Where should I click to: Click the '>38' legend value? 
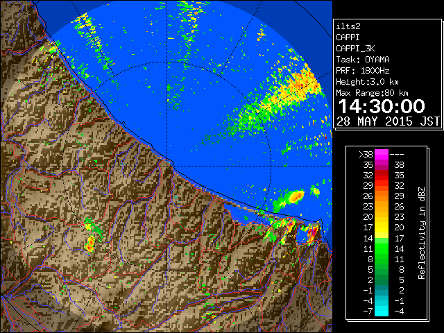(366, 154)
